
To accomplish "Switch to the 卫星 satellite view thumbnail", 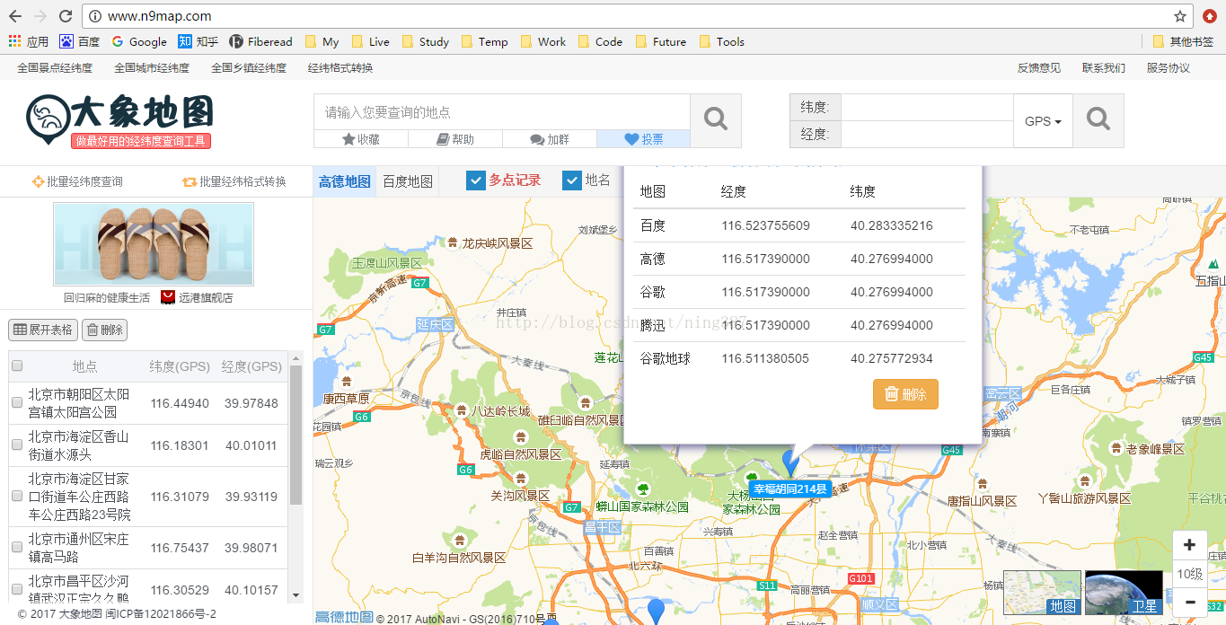I will pos(1124,593).
